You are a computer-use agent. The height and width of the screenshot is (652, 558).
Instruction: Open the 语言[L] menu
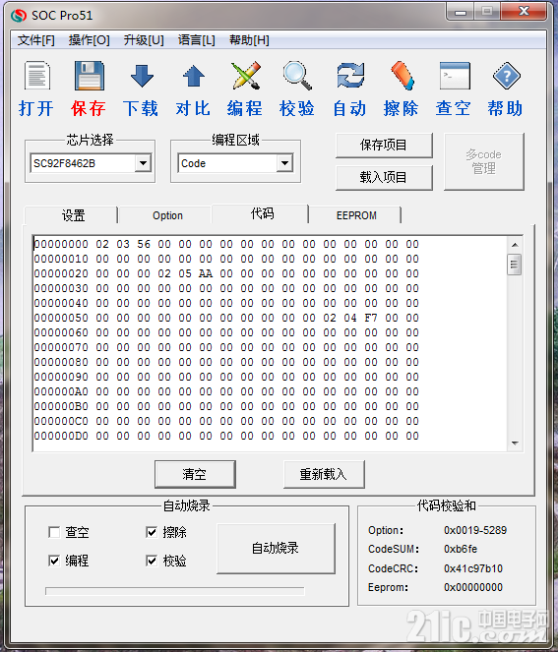197,40
